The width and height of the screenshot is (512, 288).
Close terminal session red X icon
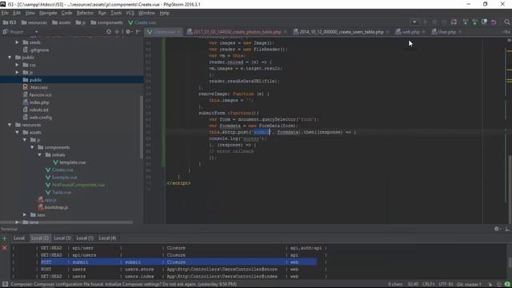pyautogui.click(x=4, y=248)
